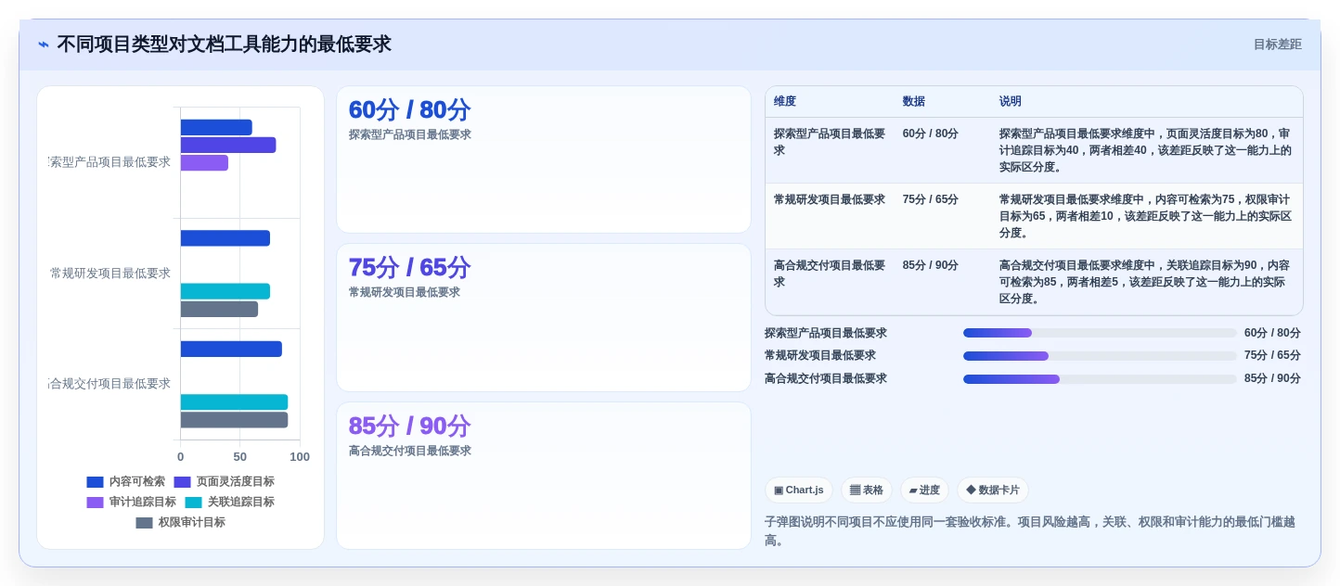Click the chart axis label 常规研发项目最低要求
This screenshot has width=1340, height=586.
click(x=110, y=274)
